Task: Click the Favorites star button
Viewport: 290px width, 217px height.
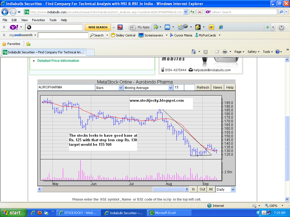Action: click(x=11, y=44)
